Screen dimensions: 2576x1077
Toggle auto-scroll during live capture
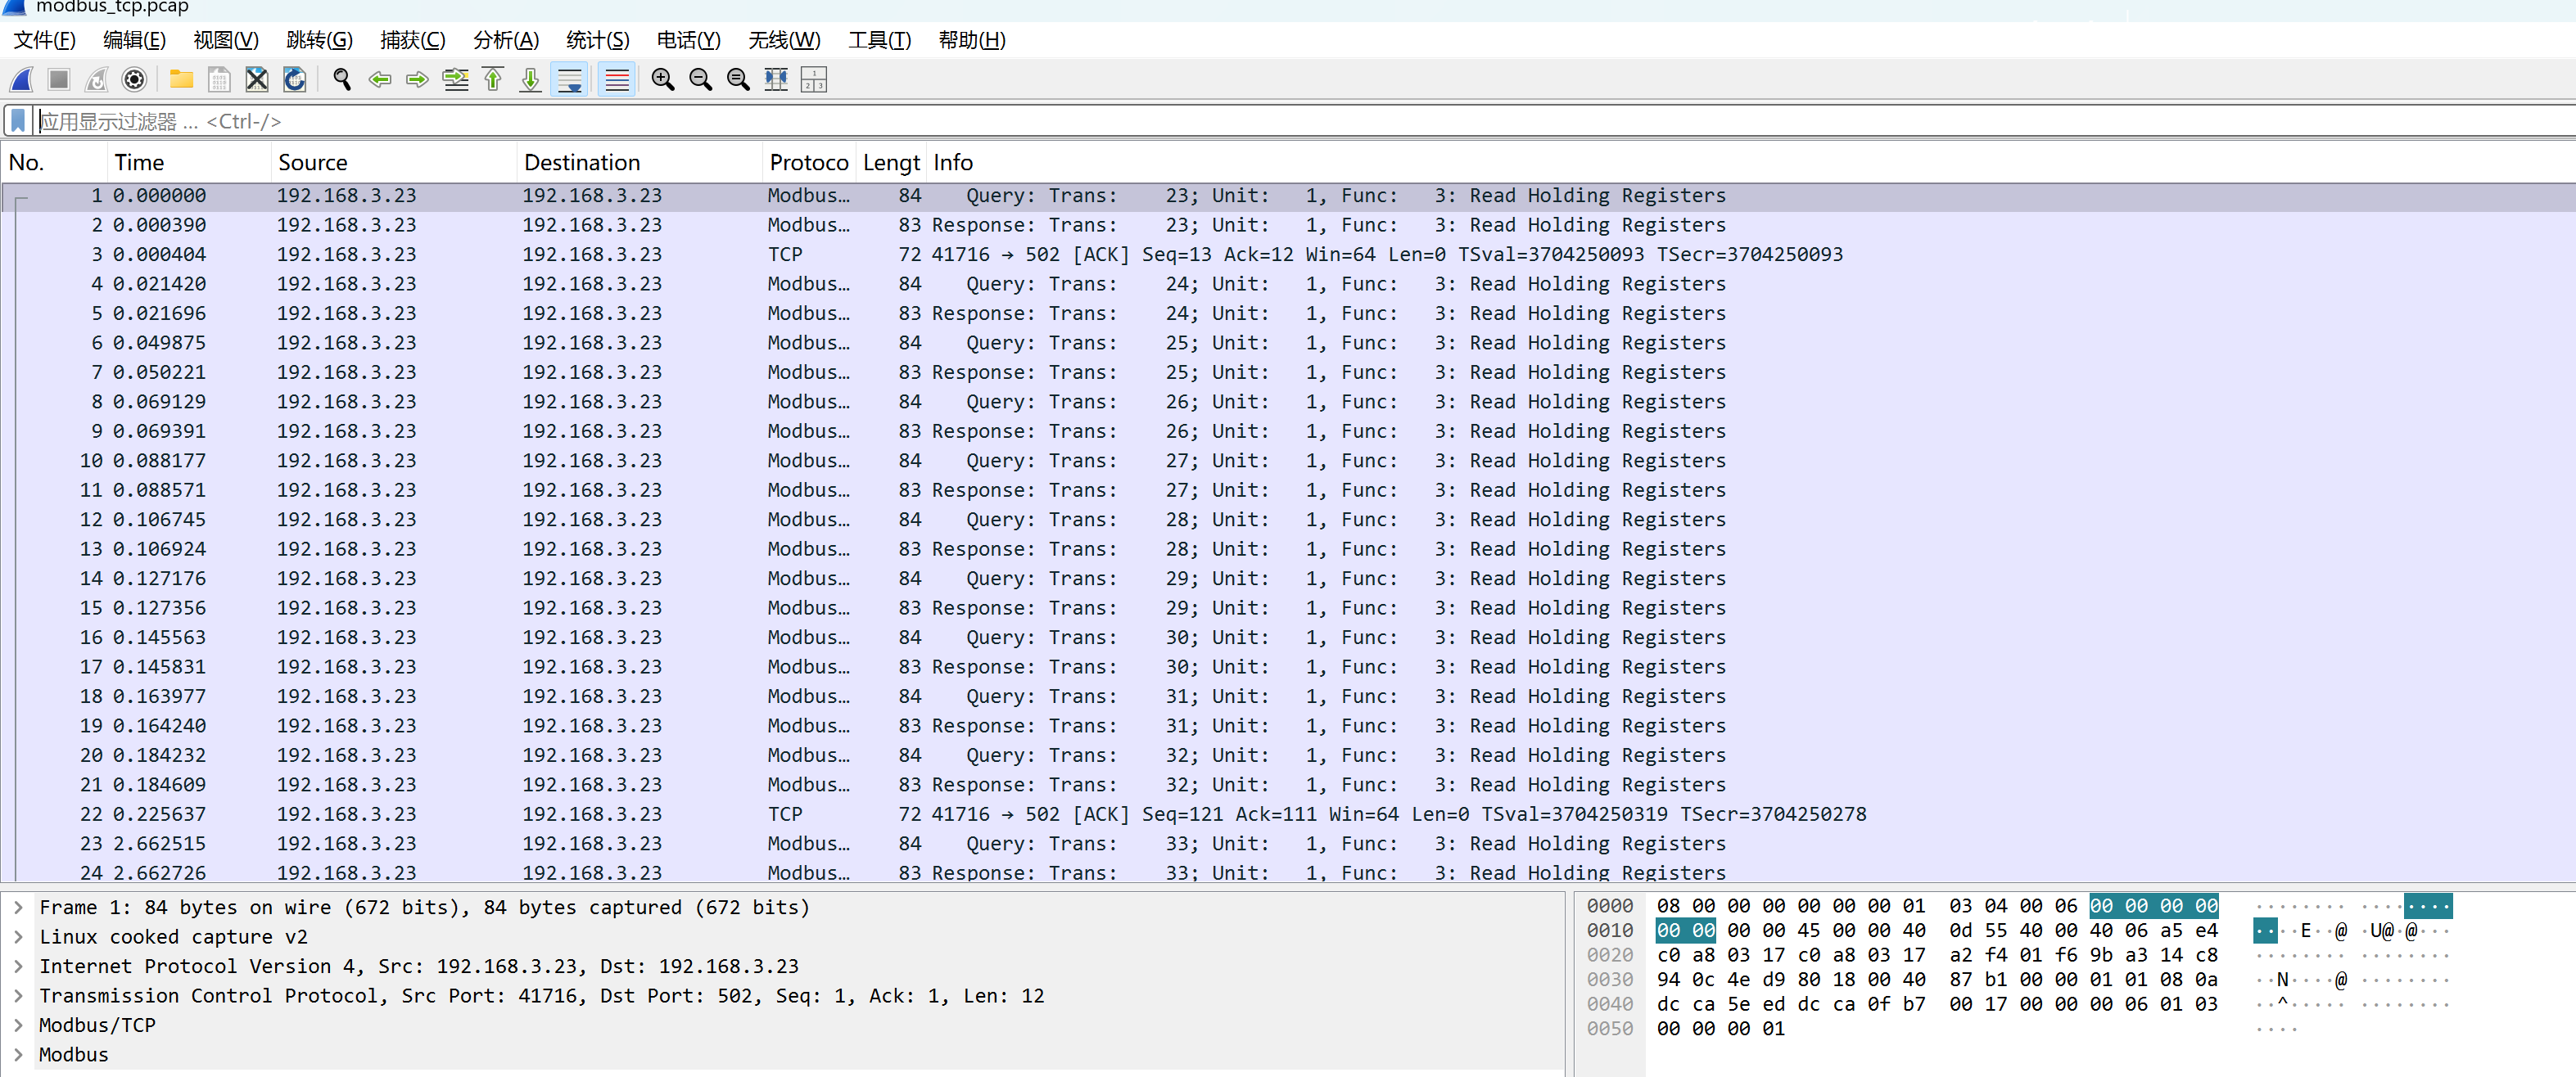(x=570, y=80)
